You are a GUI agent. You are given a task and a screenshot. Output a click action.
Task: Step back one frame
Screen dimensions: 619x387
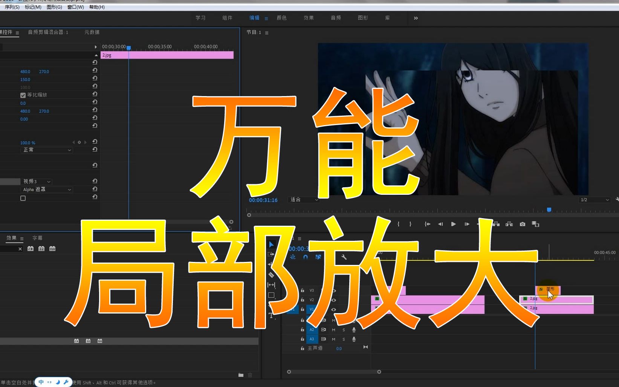pos(440,224)
